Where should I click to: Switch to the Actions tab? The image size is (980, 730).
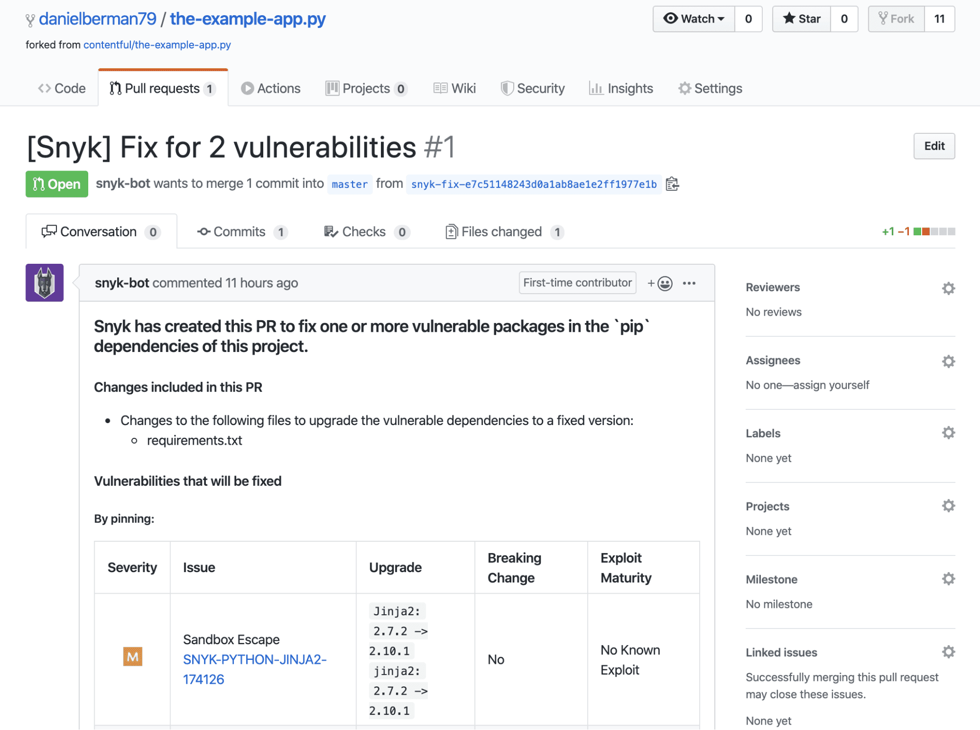(x=271, y=89)
